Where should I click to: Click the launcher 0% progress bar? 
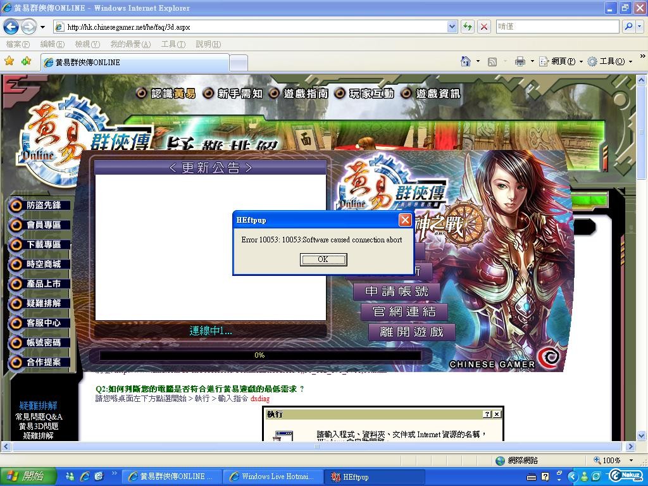(260, 356)
